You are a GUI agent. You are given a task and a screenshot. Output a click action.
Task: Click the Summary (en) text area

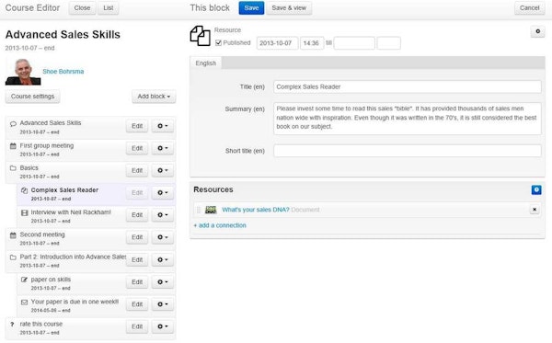tap(408, 119)
